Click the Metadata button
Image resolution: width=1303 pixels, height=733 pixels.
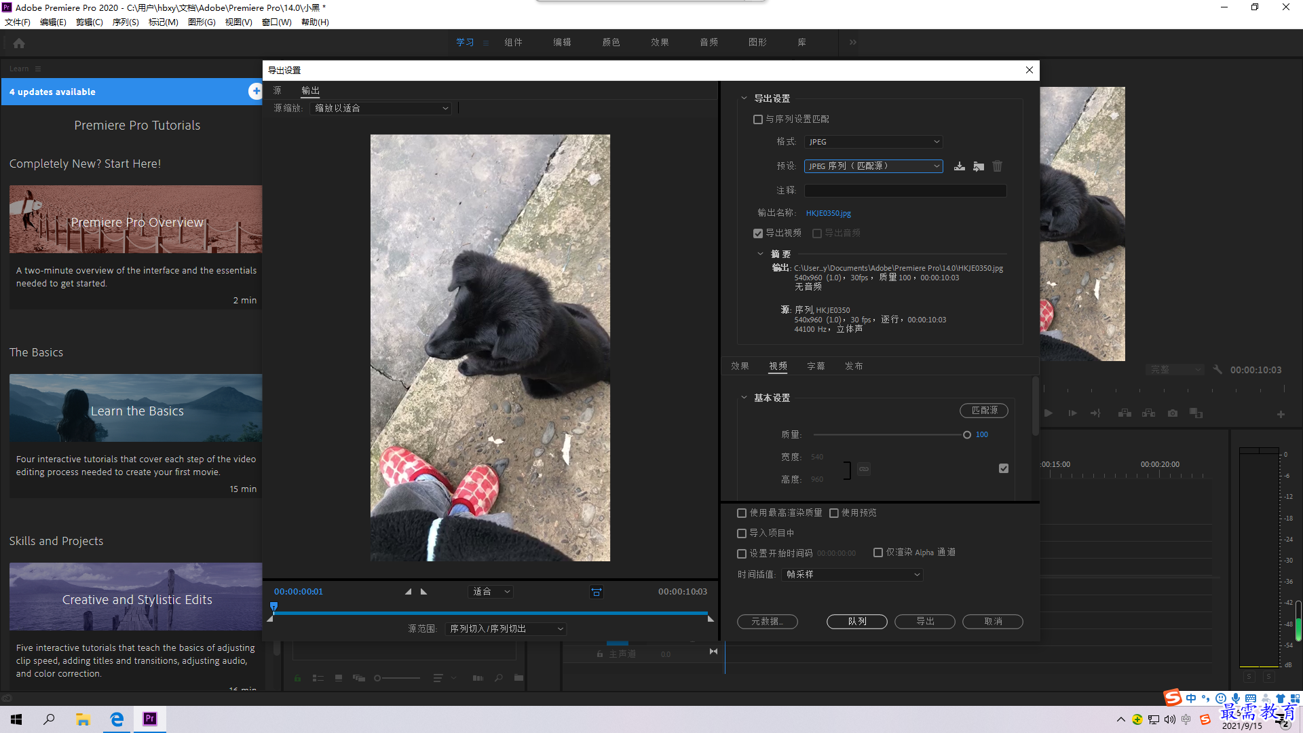768,622
